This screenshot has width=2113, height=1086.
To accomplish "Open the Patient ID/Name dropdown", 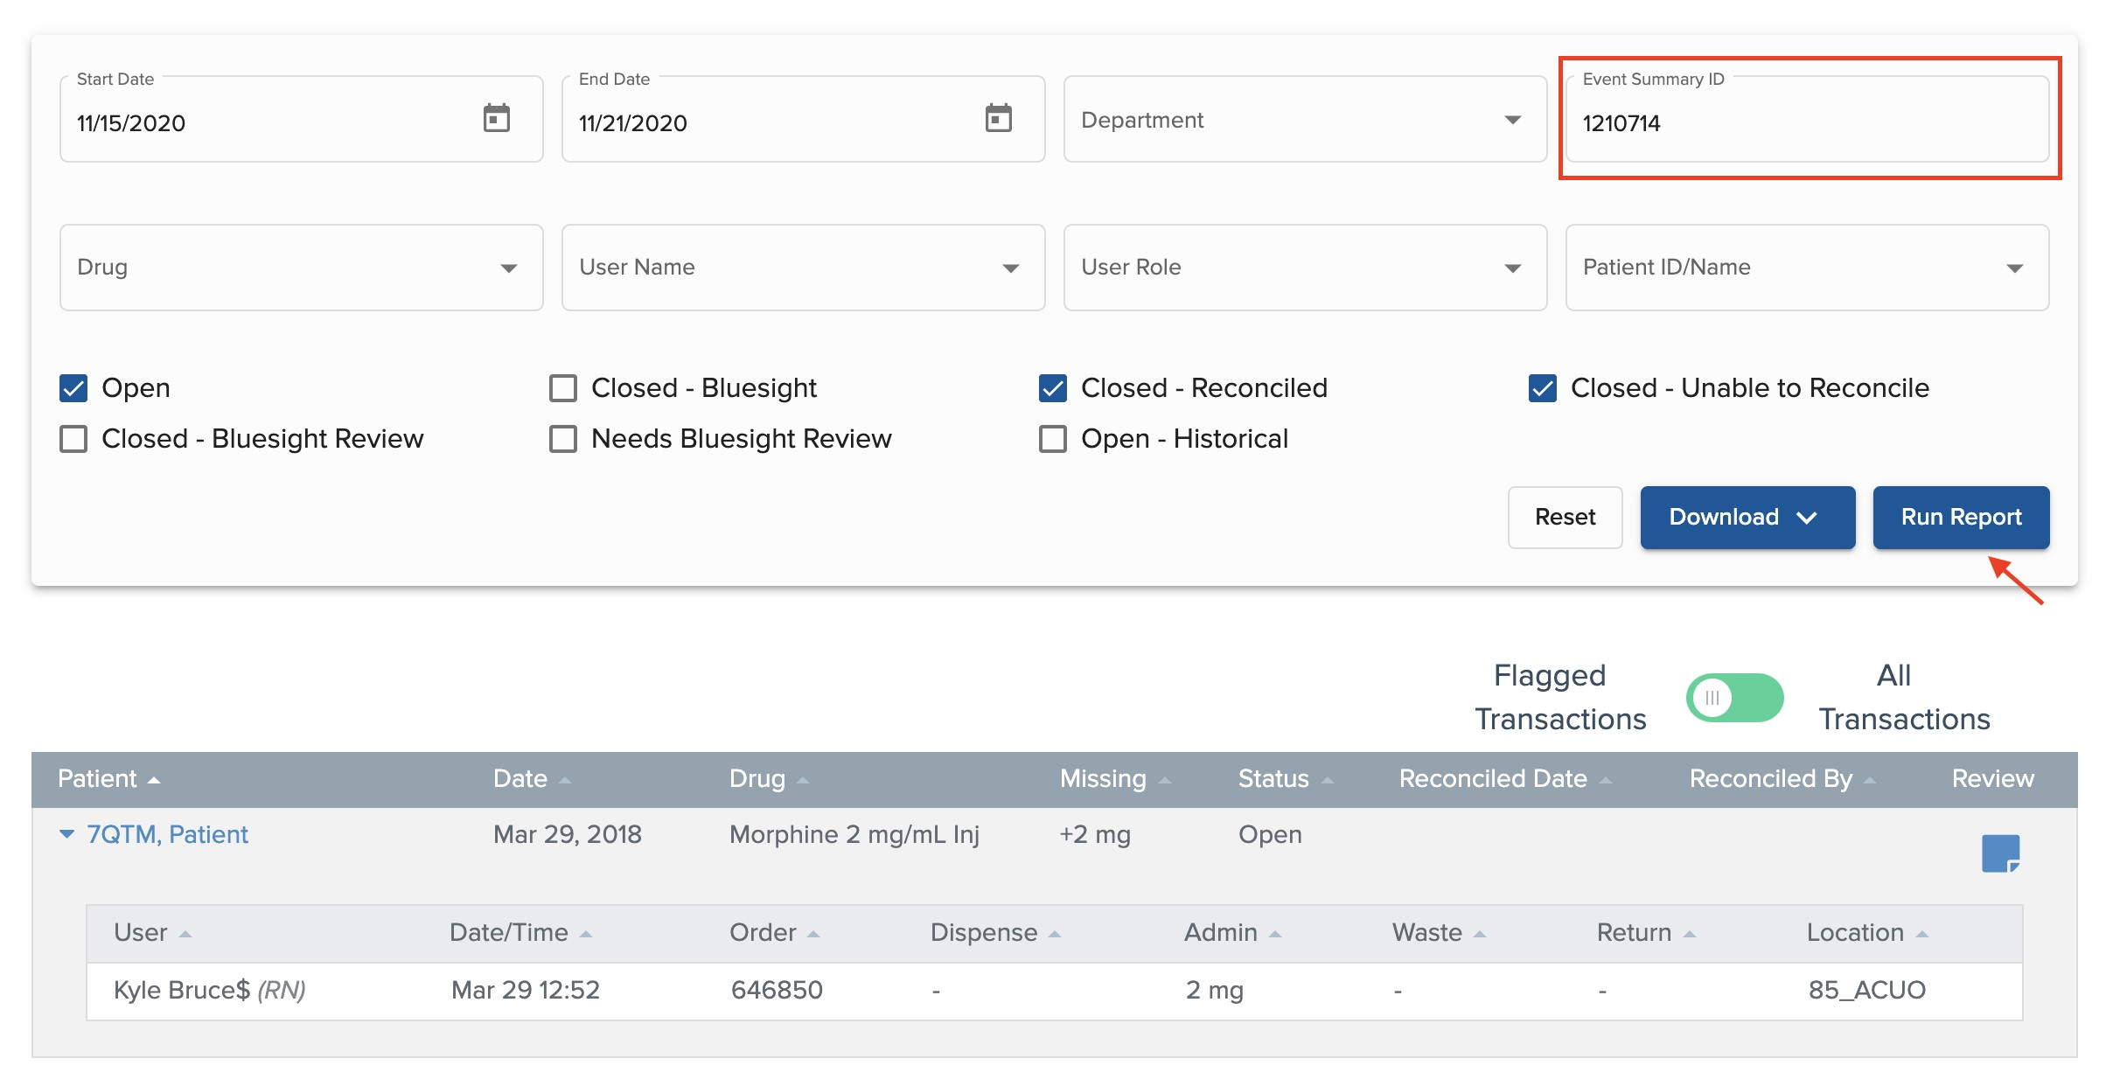I will point(1806,268).
